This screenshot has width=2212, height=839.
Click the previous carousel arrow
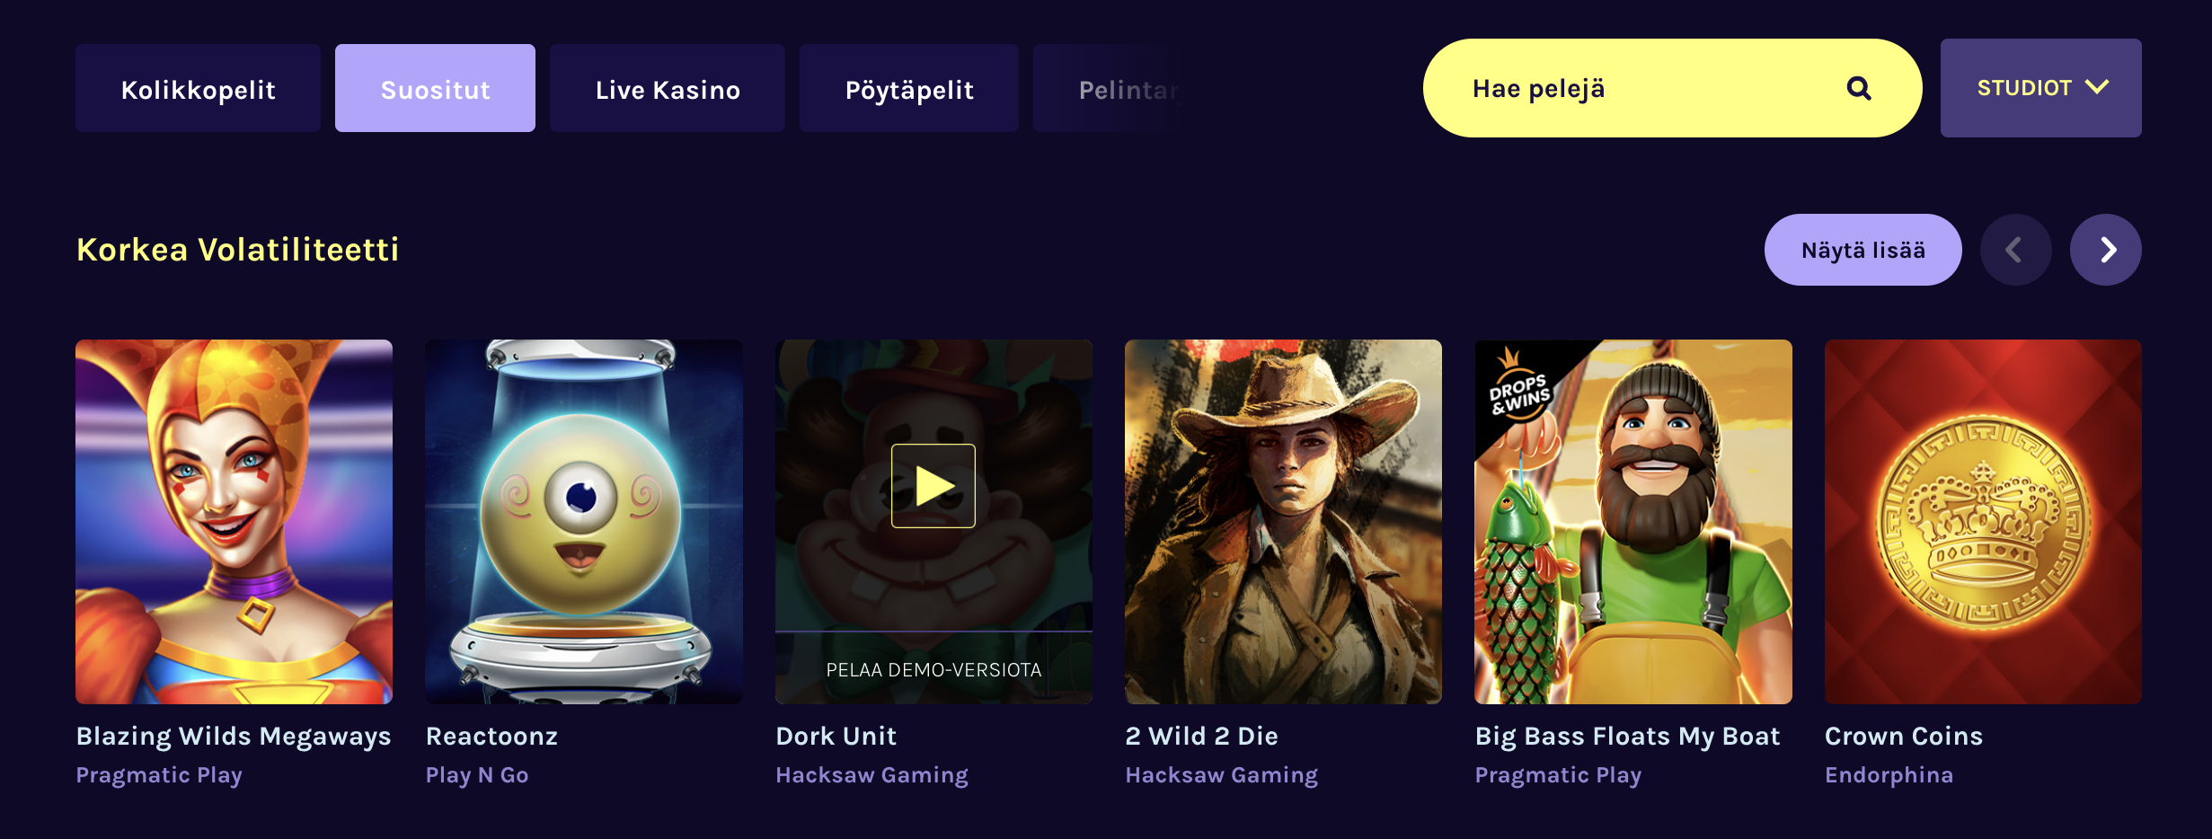tap(2015, 250)
